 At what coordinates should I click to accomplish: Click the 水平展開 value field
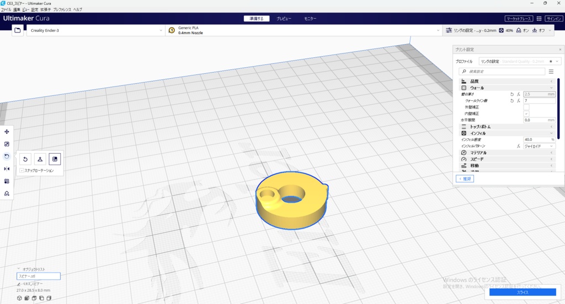pyautogui.click(x=540, y=120)
